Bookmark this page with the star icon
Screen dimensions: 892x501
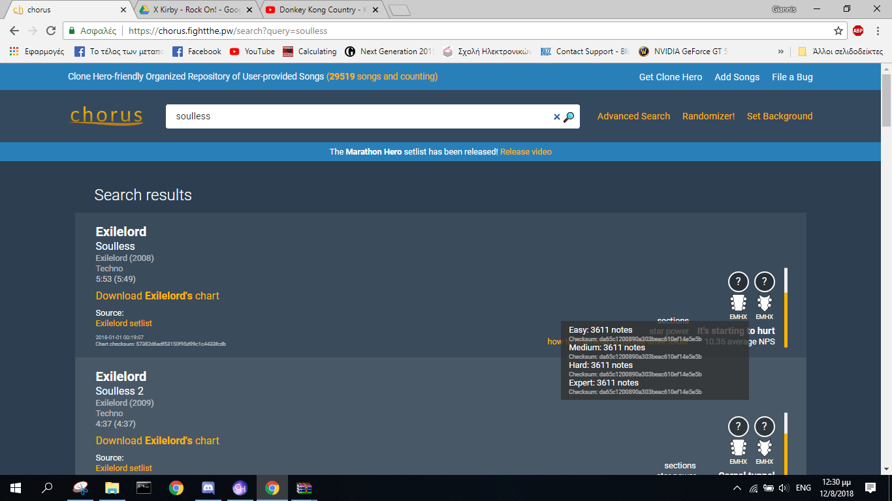838,31
